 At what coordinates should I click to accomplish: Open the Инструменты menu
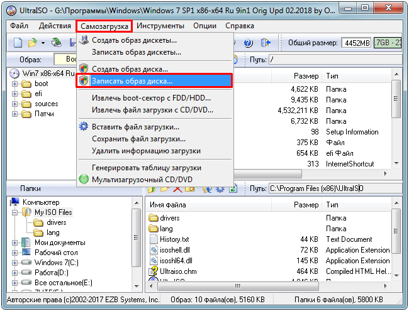point(160,26)
